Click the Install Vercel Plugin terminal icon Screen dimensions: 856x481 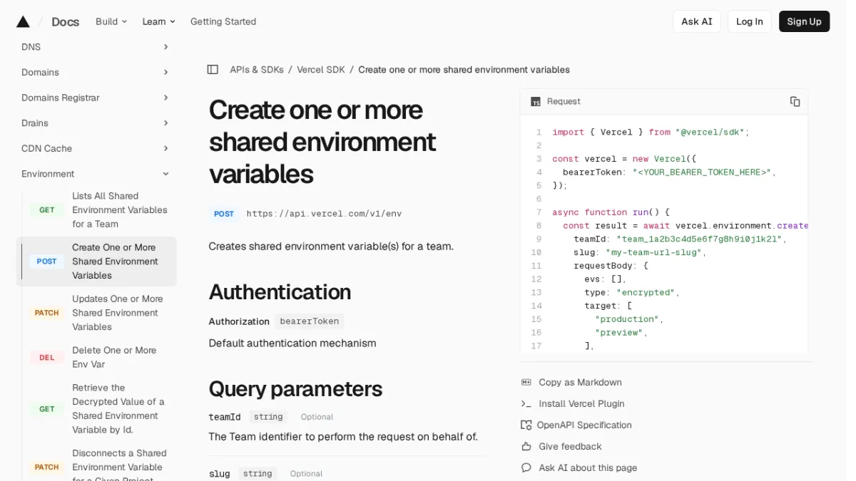click(x=526, y=404)
